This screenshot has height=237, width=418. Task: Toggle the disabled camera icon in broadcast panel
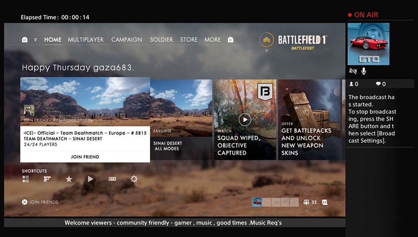(353, 71)
